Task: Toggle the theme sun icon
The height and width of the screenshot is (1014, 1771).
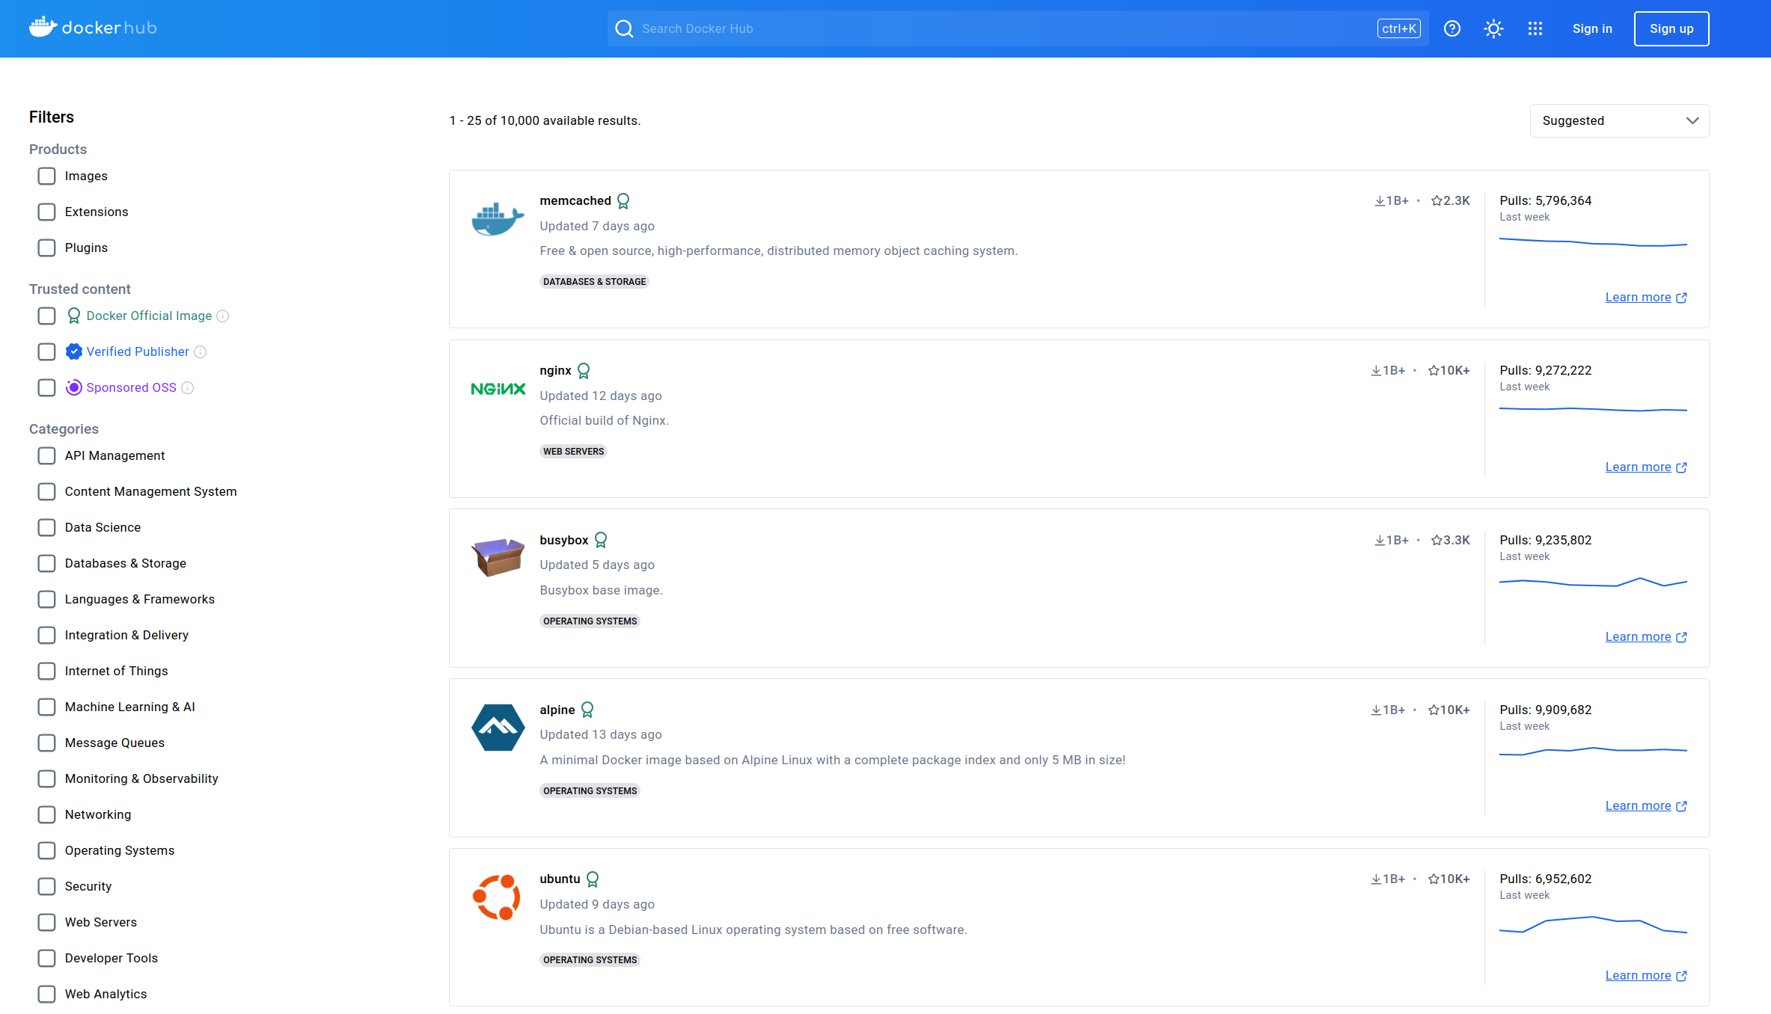Action: click(1493, 28)
